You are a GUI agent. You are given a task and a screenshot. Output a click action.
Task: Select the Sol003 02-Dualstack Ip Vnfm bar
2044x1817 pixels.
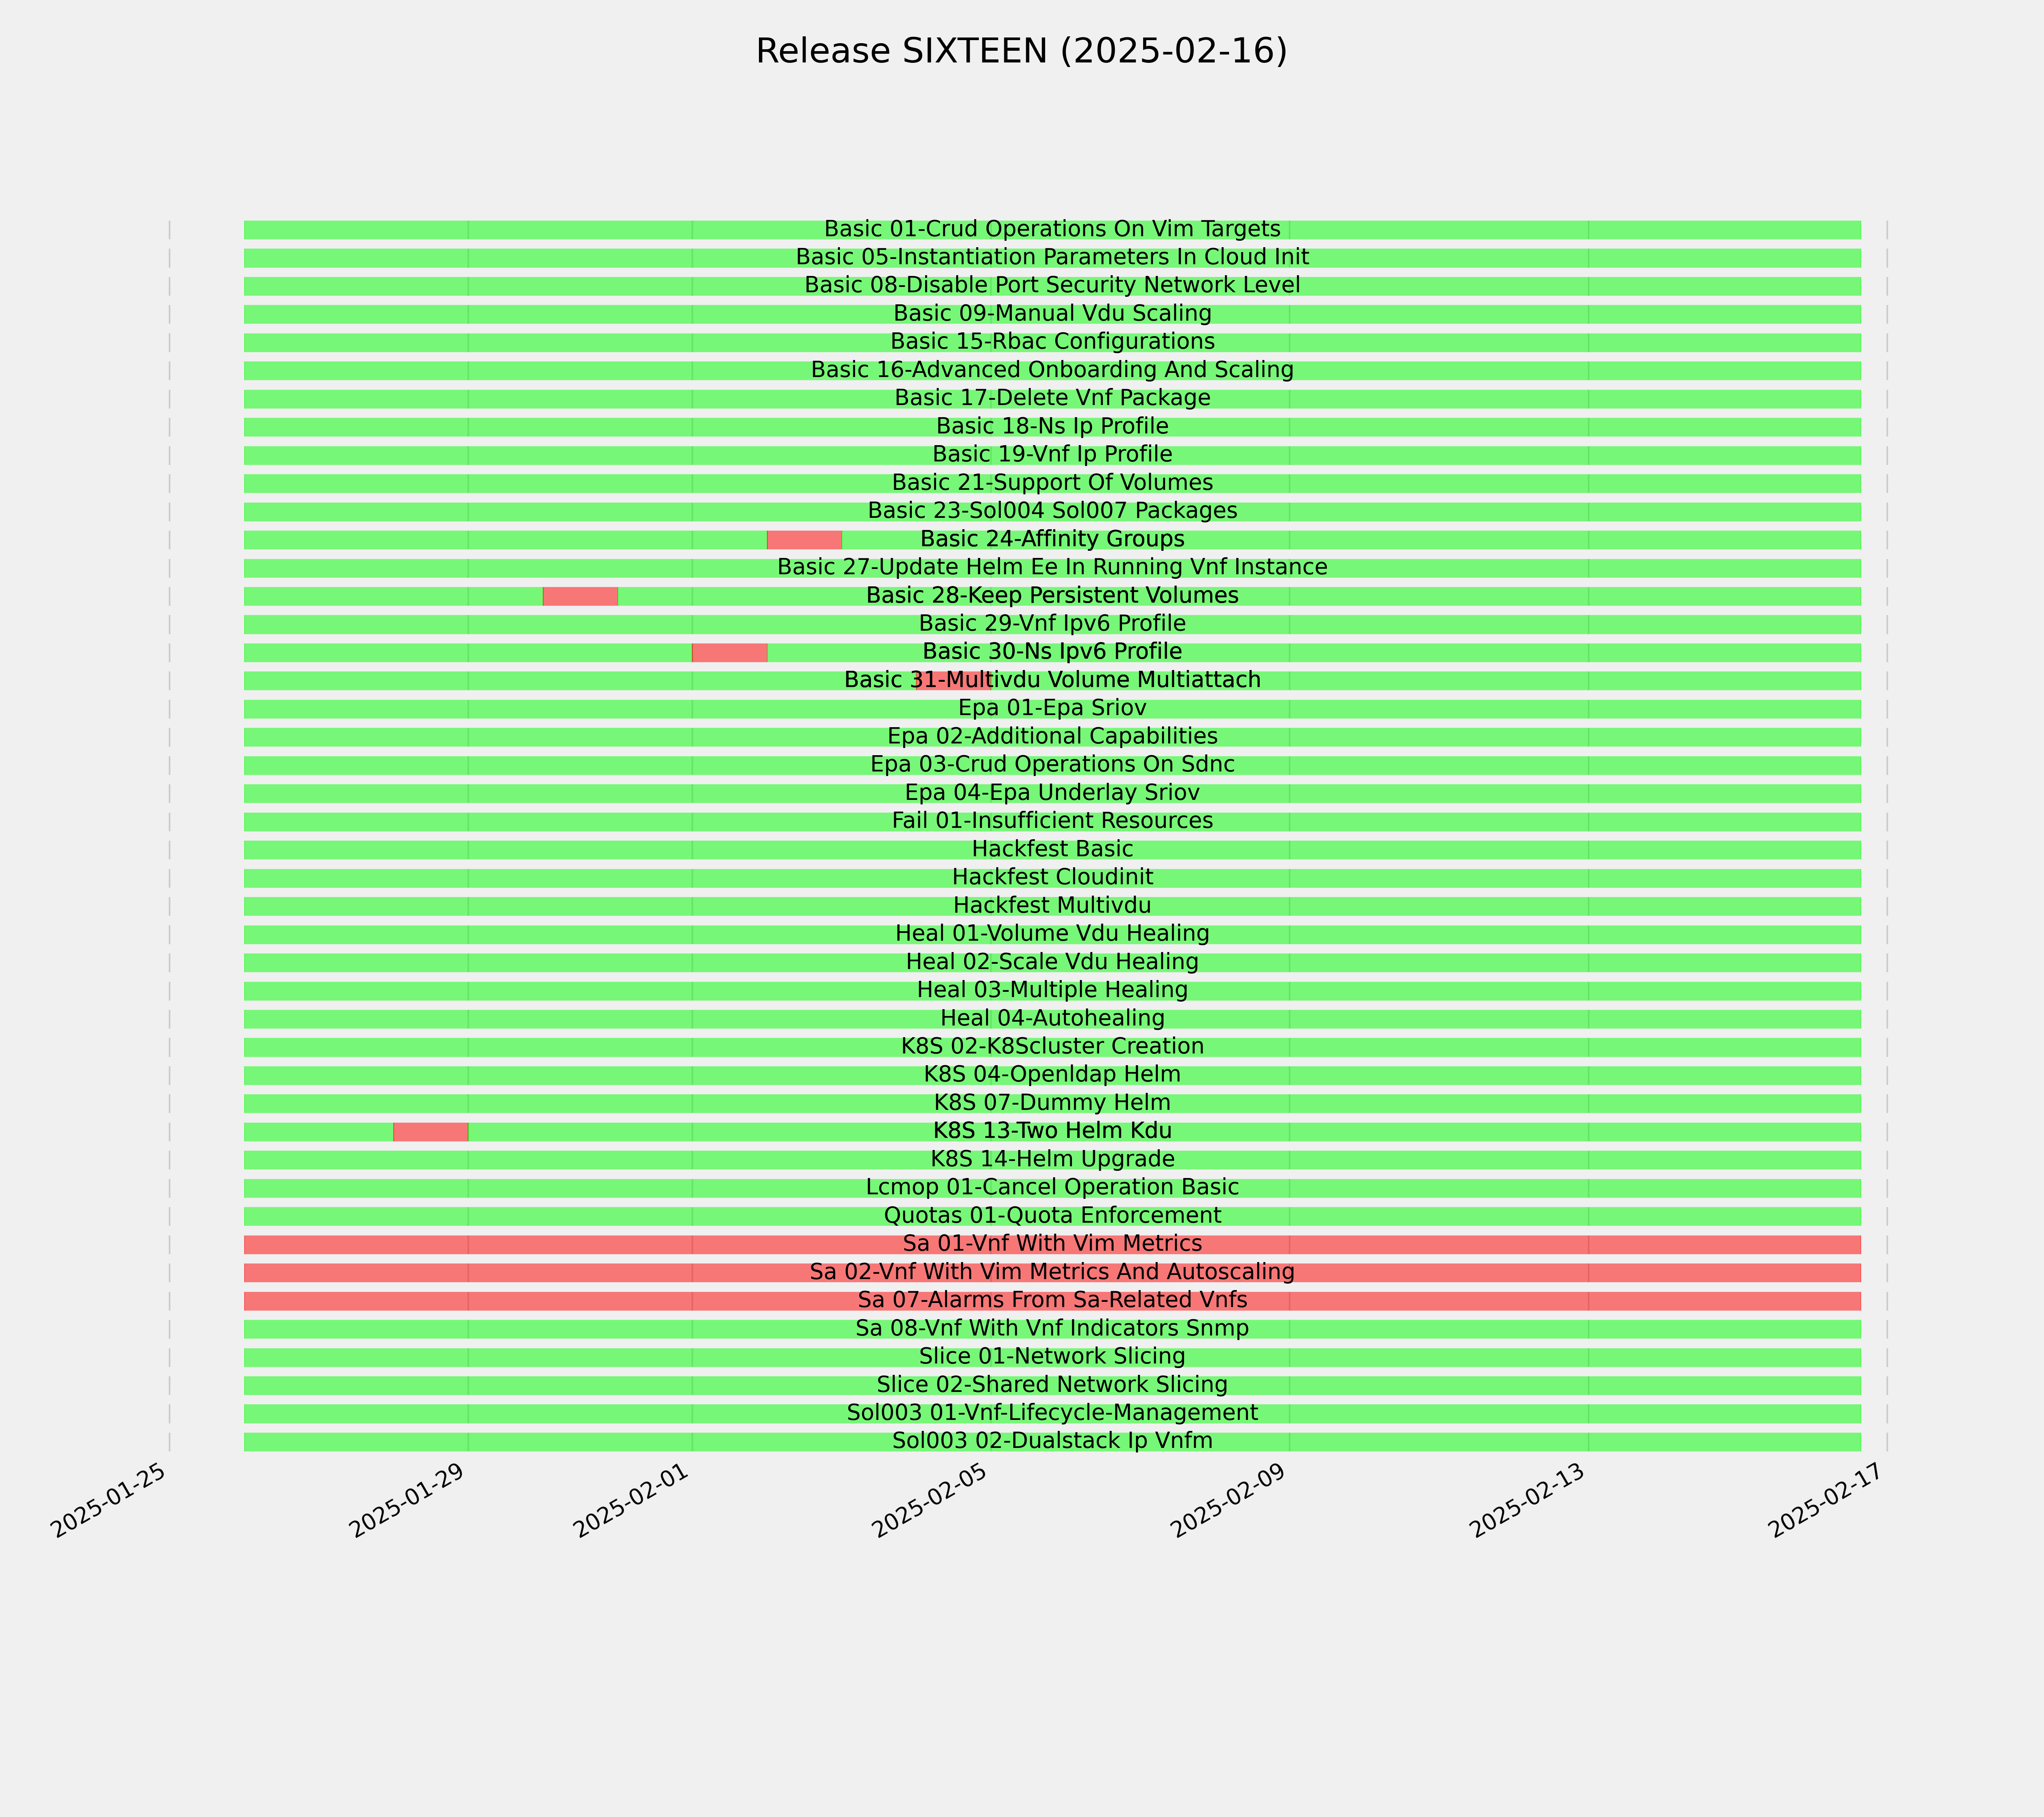(x=1052, y=1441)
